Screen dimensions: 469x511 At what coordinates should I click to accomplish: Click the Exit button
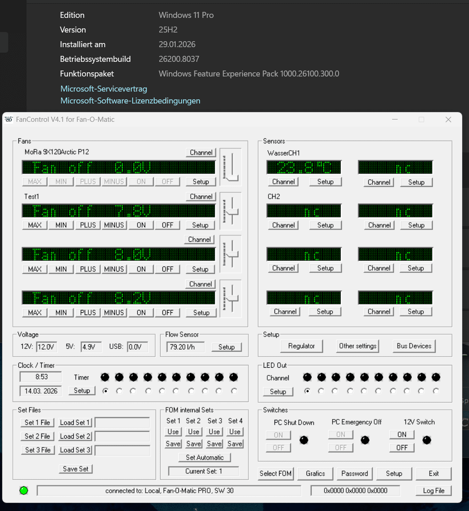click(433, 473)
